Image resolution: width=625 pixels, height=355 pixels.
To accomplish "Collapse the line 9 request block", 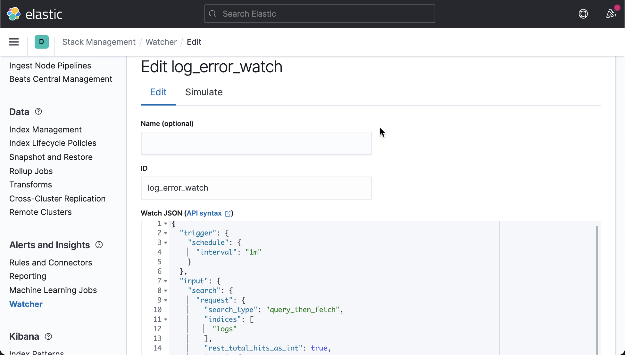I will click(166, 300).
